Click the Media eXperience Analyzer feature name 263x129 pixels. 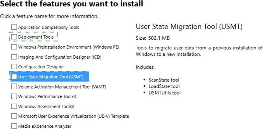(45, 126)
